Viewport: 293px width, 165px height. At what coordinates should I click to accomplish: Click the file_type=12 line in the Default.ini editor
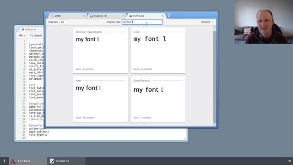click(x=38, y=135)
